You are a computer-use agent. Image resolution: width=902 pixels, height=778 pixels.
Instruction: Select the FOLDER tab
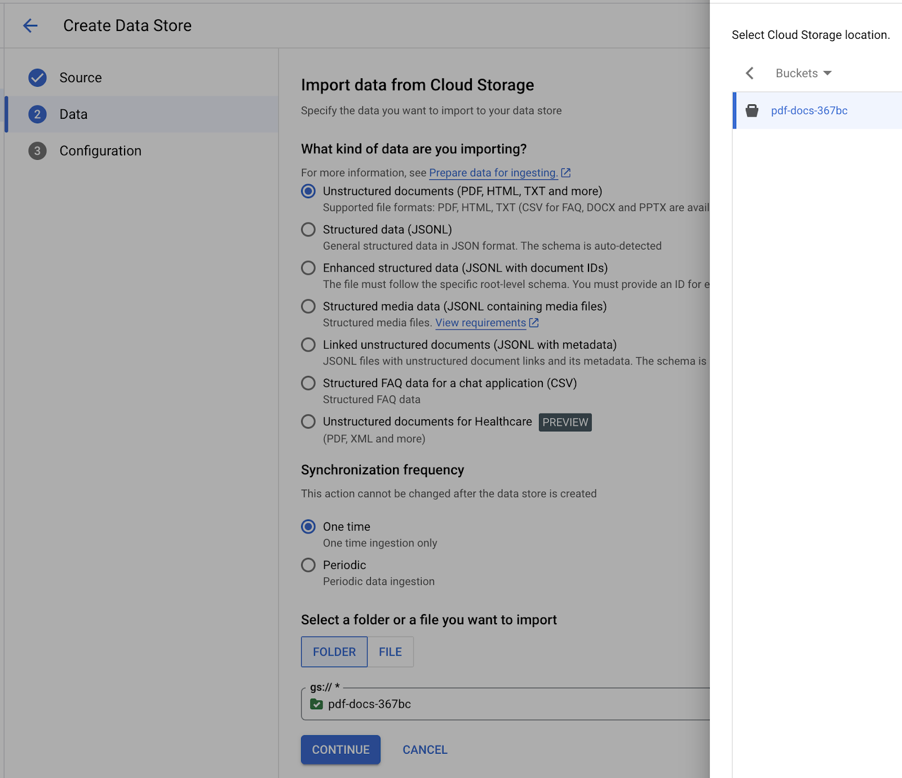(x=334, y=652)
